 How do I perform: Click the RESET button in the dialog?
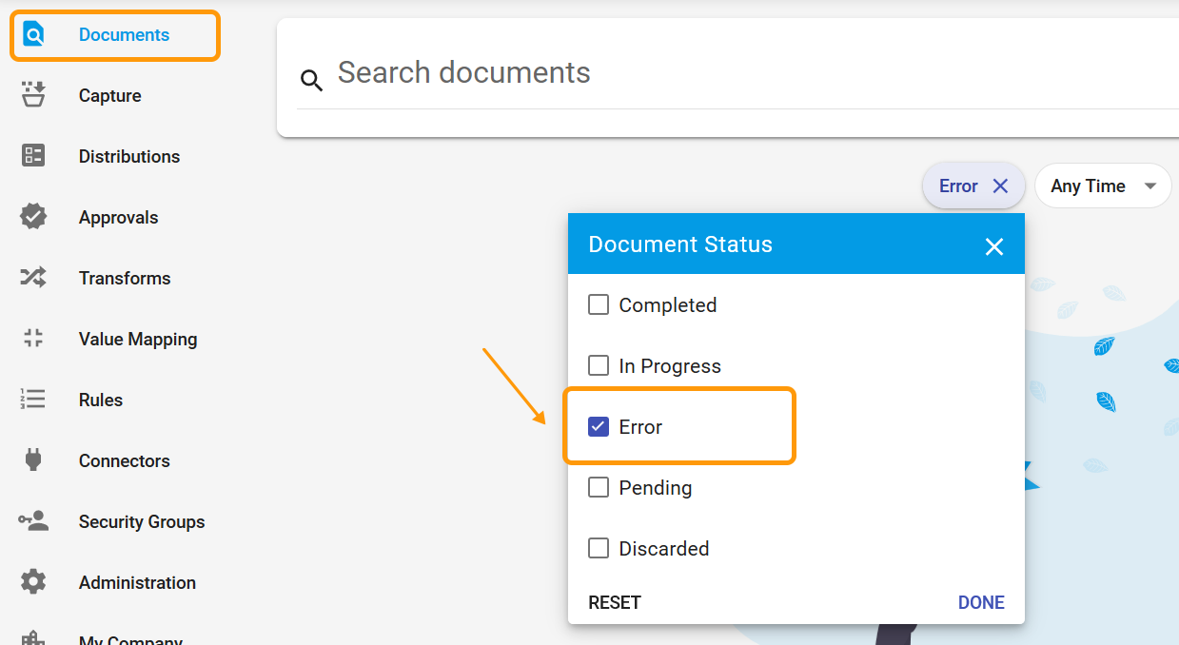coord(615,602)
